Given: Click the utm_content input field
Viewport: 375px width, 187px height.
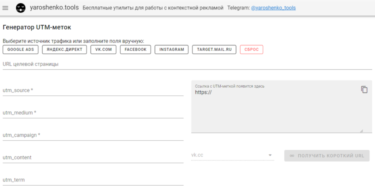Looking at the screenshot, I should [93, 157].
